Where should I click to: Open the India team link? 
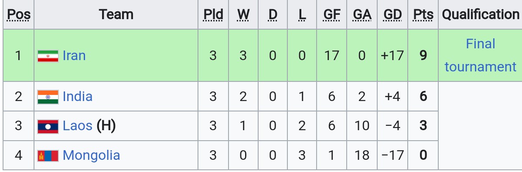coord(78,97)
